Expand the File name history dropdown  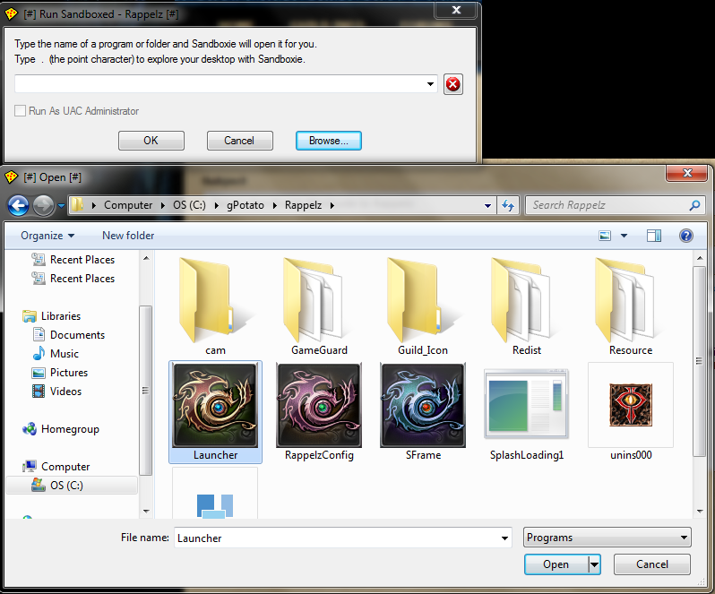pos(504,538)
